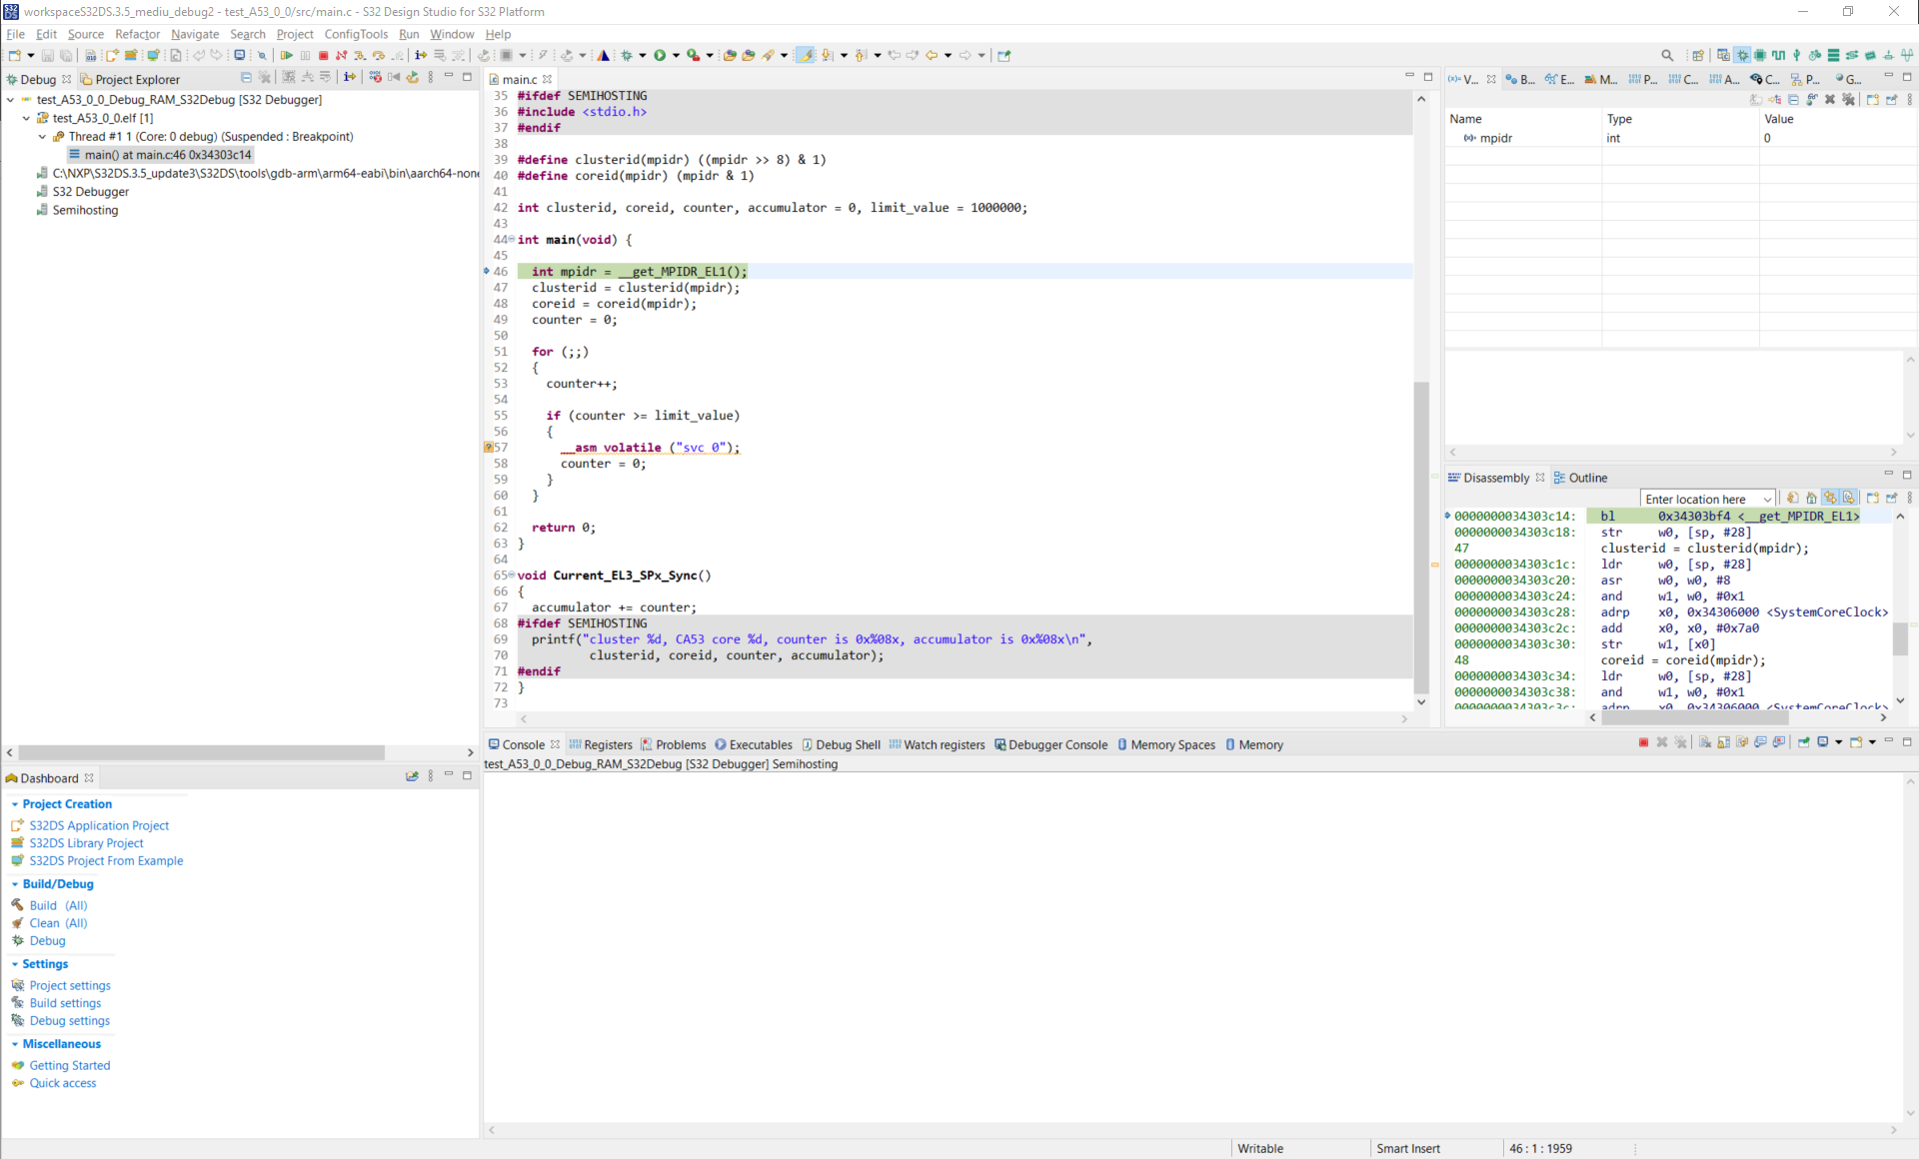Open the ConfigTools menu

[x=356, y=34]
